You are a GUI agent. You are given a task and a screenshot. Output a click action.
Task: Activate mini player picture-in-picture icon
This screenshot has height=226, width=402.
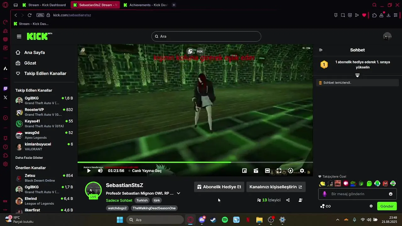[244, 171]
